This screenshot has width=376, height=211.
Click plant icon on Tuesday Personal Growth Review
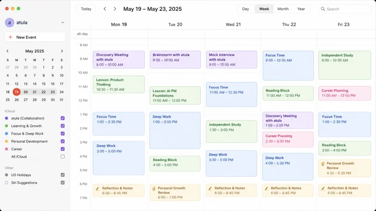(154, 188)
